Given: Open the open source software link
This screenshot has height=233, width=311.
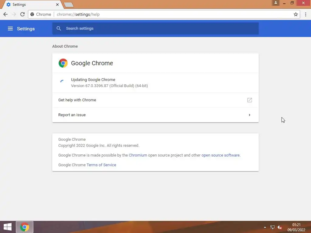Looking at the screenshot, I should 220,155.
